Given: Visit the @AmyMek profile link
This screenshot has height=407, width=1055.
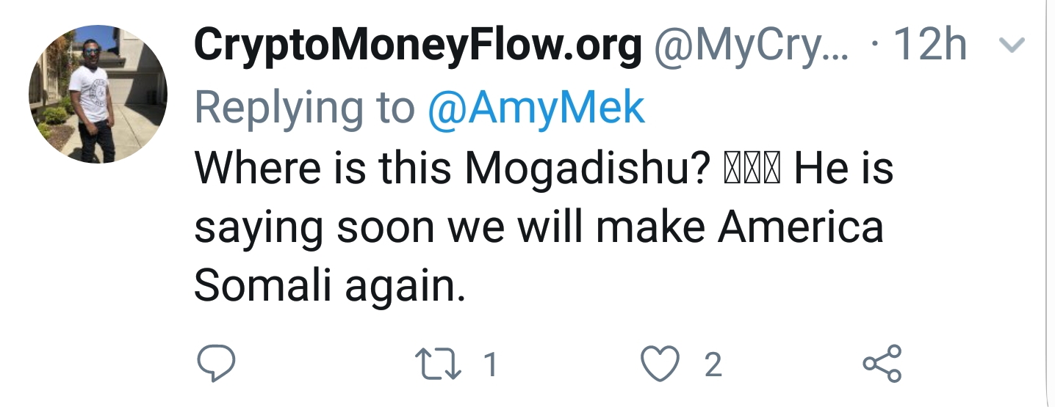Looking at the screenshot, I should click(x=536, y=109).
